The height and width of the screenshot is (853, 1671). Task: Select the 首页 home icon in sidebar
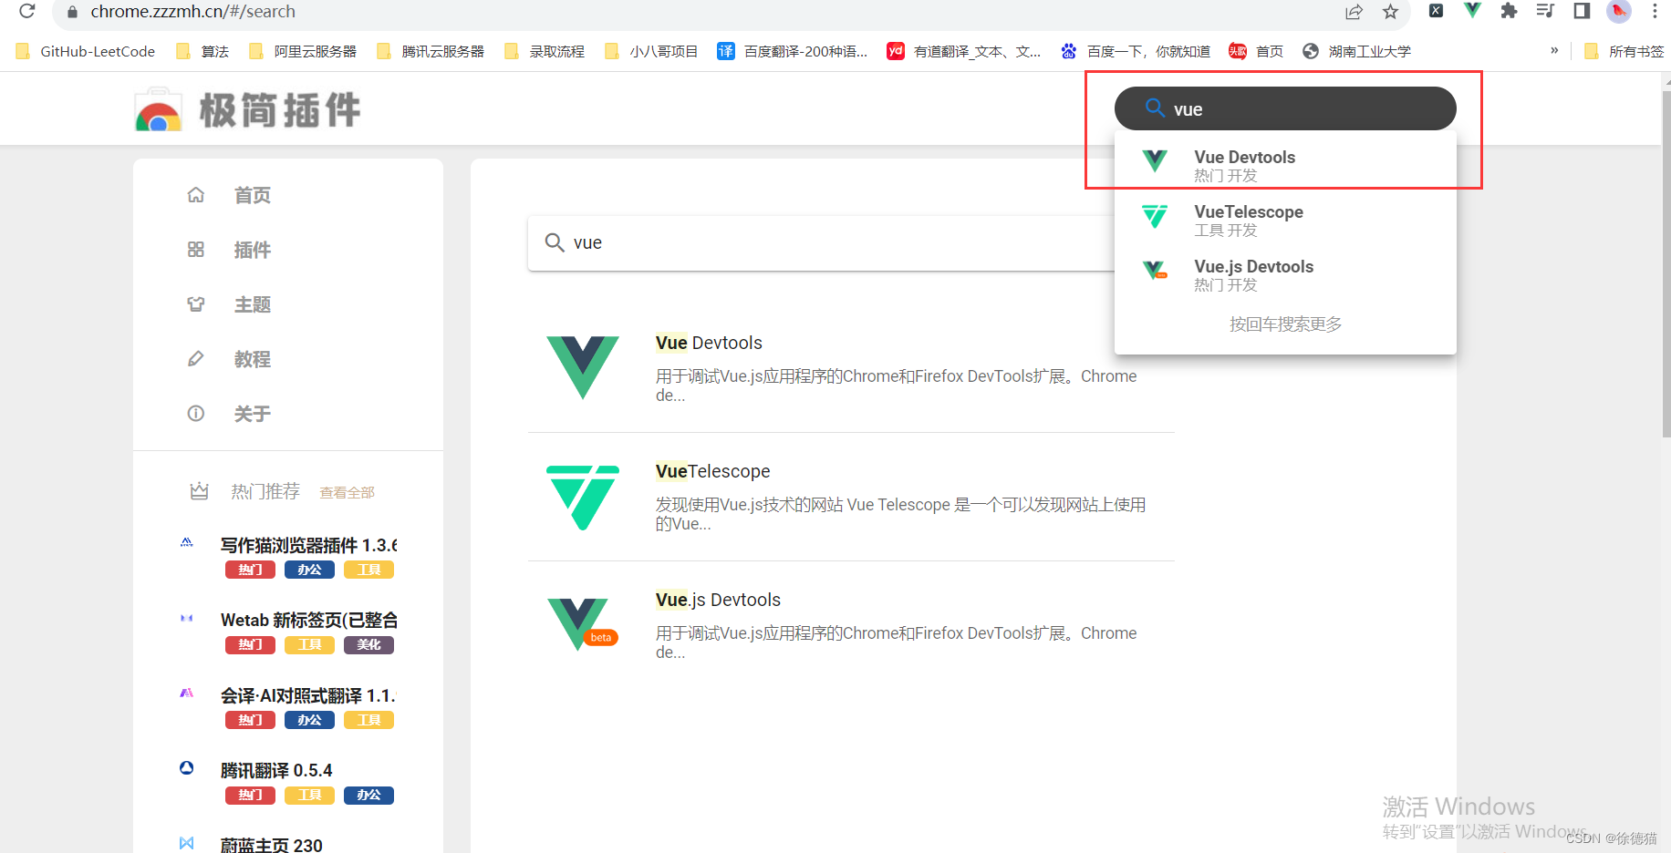[x=195, y=194]
